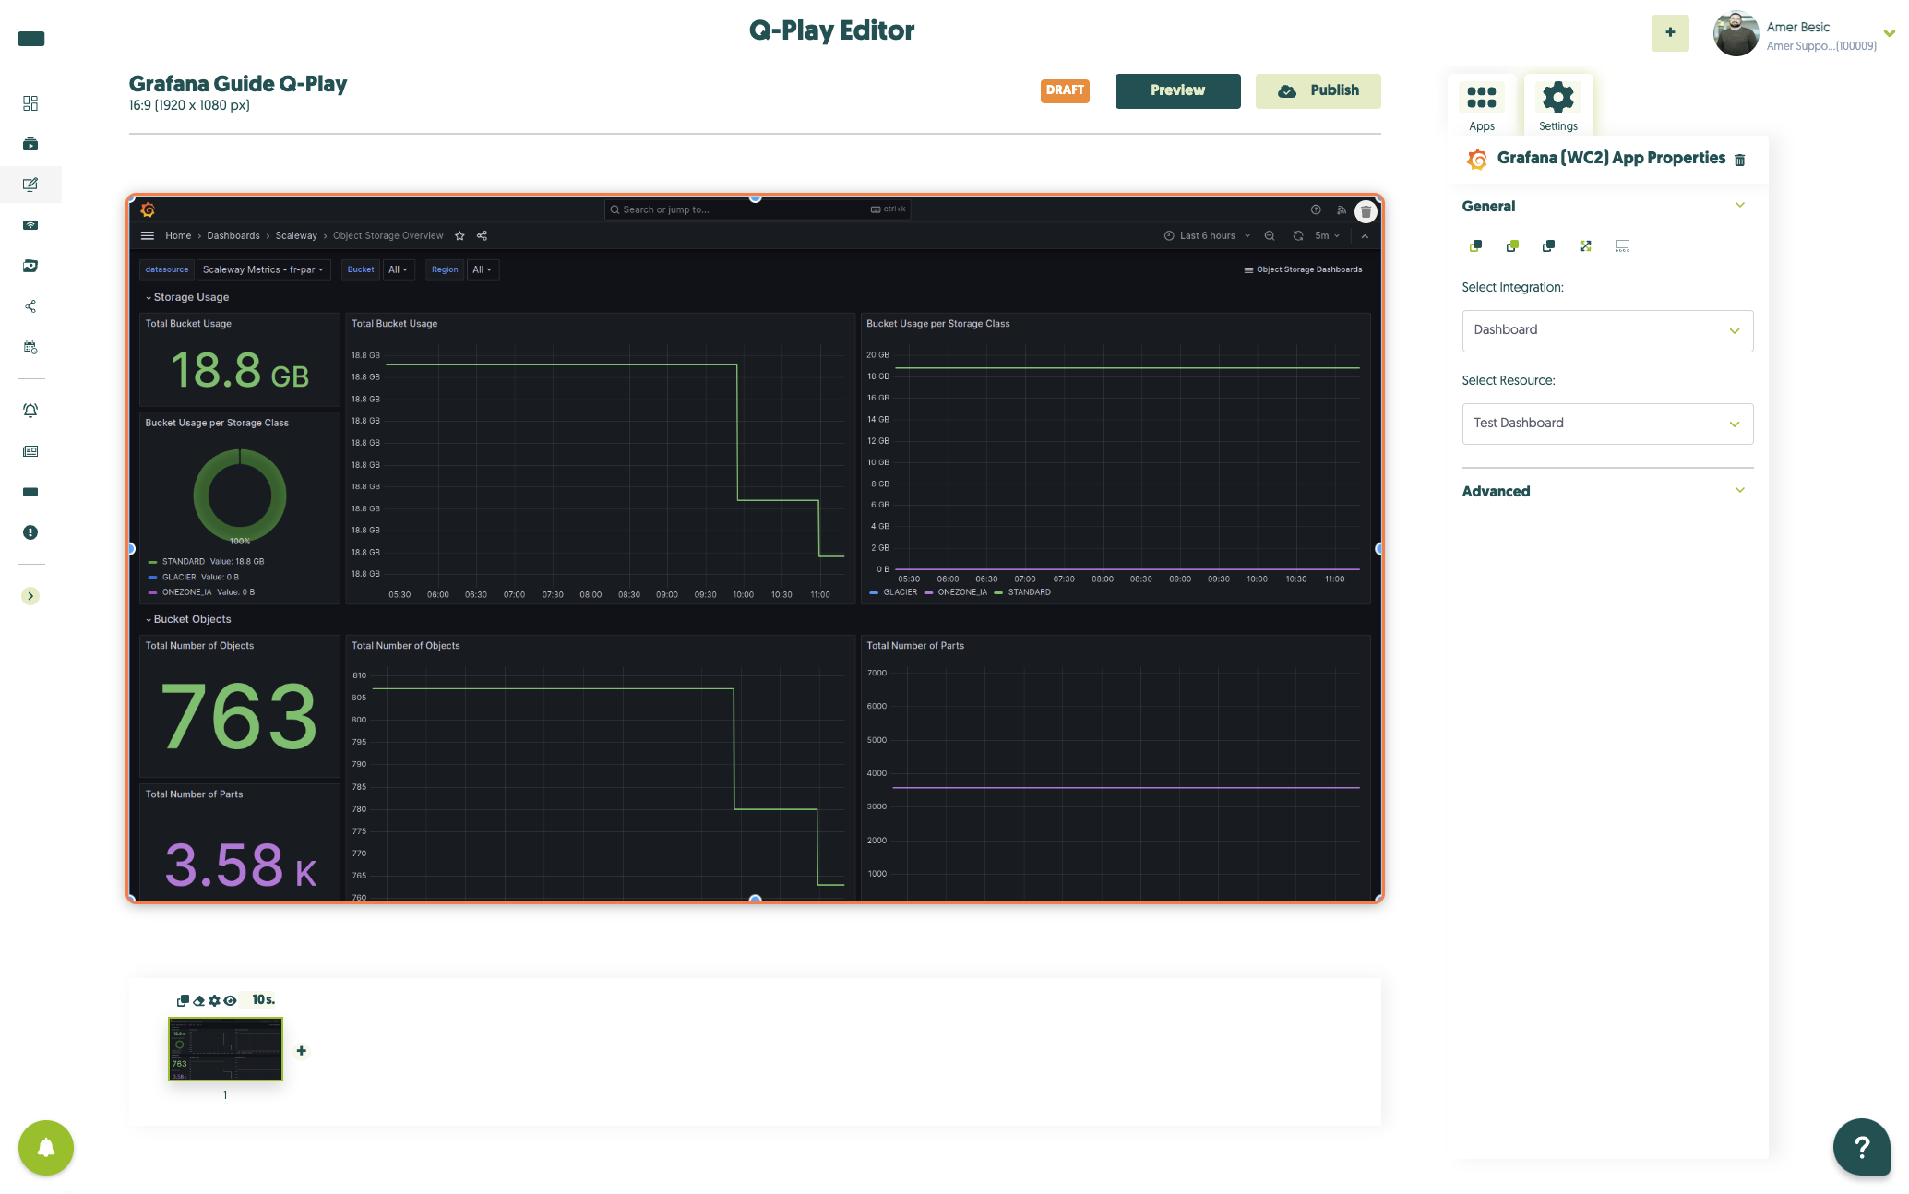This screenshot has width=1909, height=1194.
Task: Click the share icon in left sidebar
Action: [30, 306]
